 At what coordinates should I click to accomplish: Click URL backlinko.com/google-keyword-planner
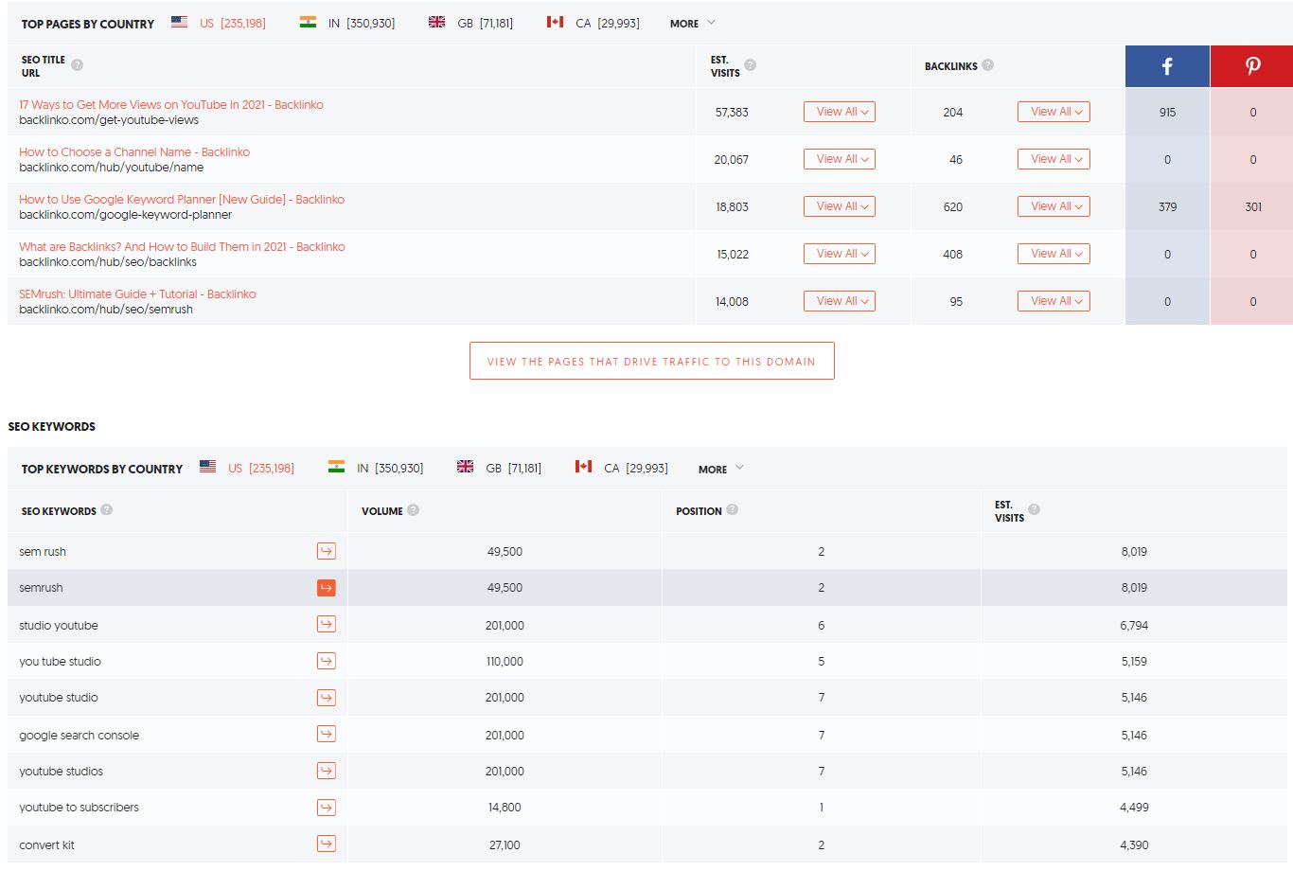pos(125,215)
